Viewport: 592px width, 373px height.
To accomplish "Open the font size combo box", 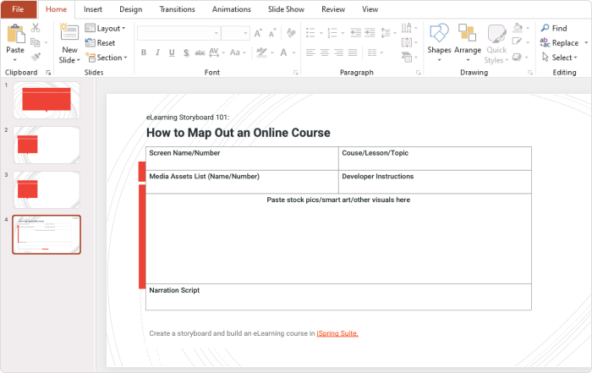I will pyautogui.click(x=236, y=33).
